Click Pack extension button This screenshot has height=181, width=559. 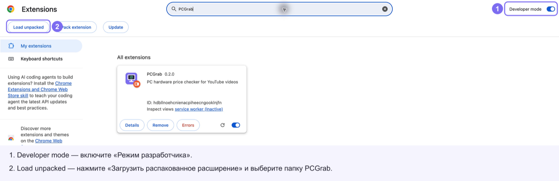pyautogui.click(x=76, y=27)
